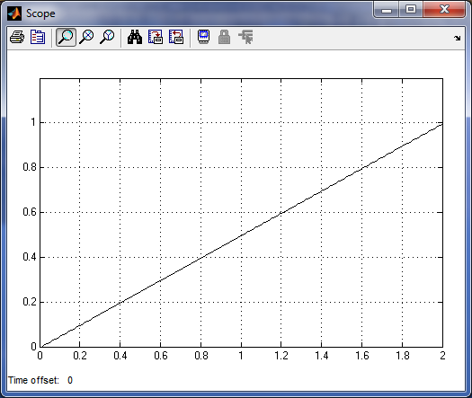
Task: Click the y-axis tick label 0.4
Action: tap(30, 257)
